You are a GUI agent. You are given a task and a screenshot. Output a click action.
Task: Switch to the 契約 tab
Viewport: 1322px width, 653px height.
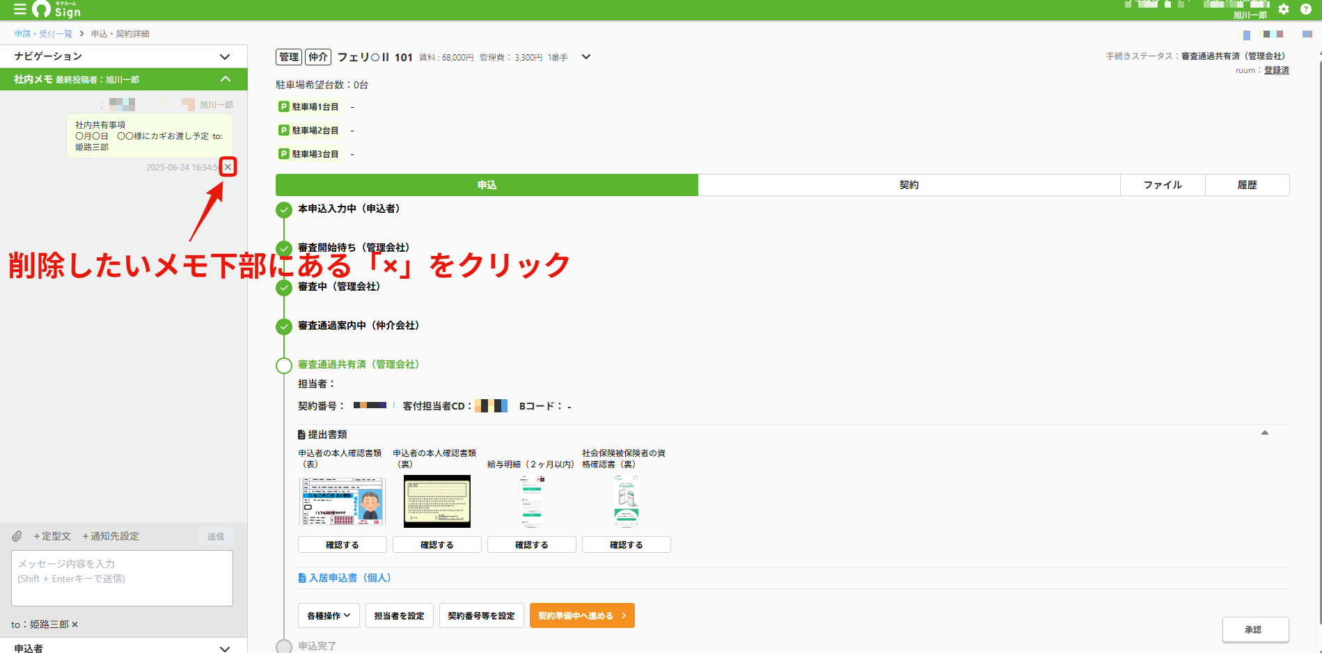tap(909, 185)
